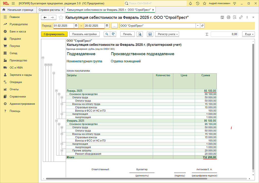Open the Еще dropdown menu
The width and height of the screenshot is (259, 183).
(249, 34)
